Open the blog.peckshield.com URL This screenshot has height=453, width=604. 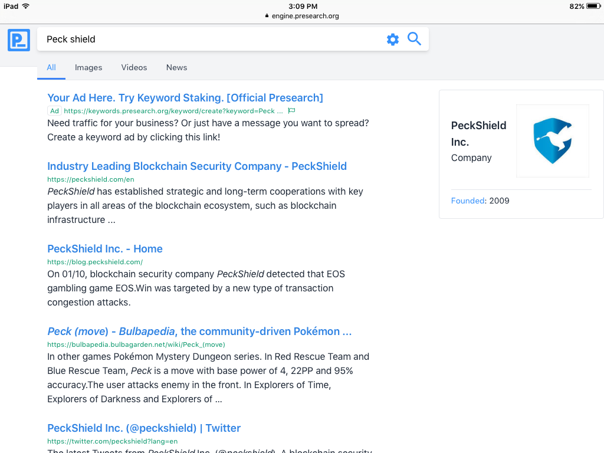[x=95, y=262]
